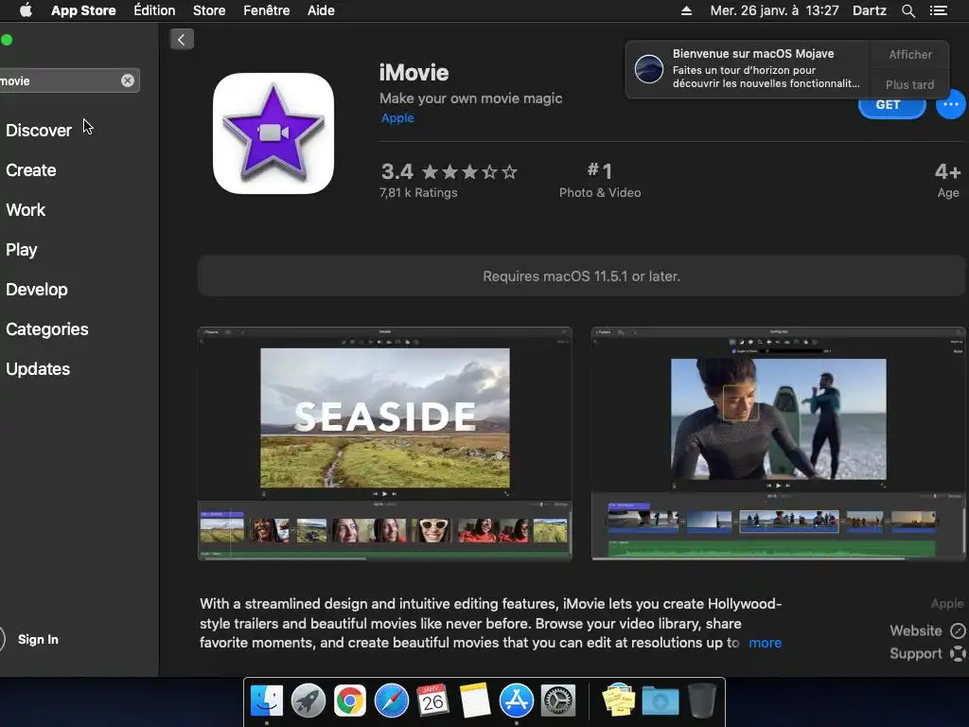The height and width of the screenshot is (727, 969).
Task: Open Notification Center list icon
Action: [938, 10]
